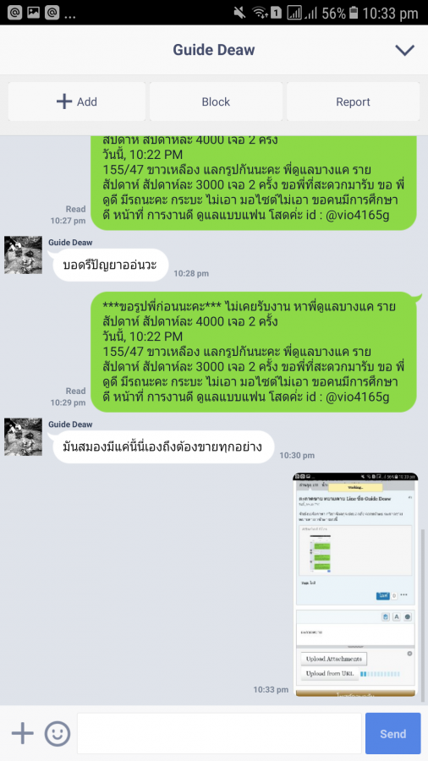Tap Guide Deaw avatar beside 10:28 pm message
The image size is (428, 761).
24,255
